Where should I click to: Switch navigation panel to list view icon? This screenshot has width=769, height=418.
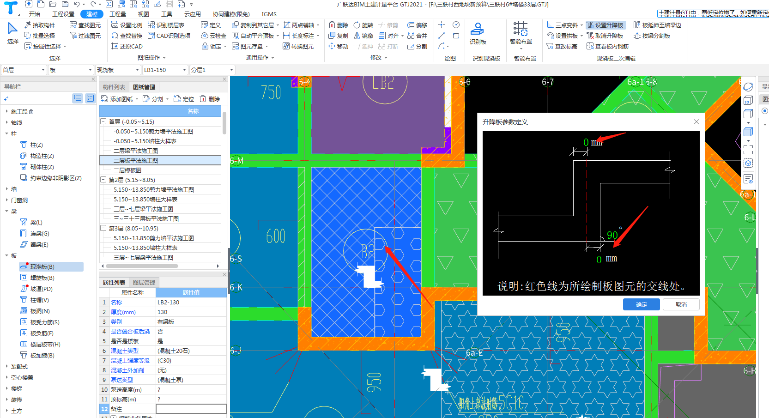77,98
